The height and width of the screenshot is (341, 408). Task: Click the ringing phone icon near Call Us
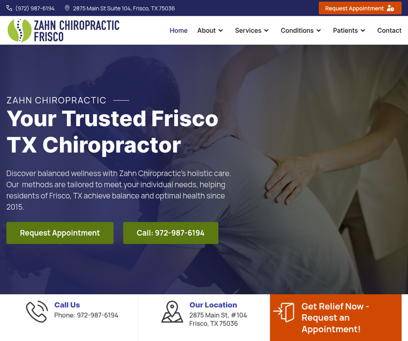coord(37,311)
